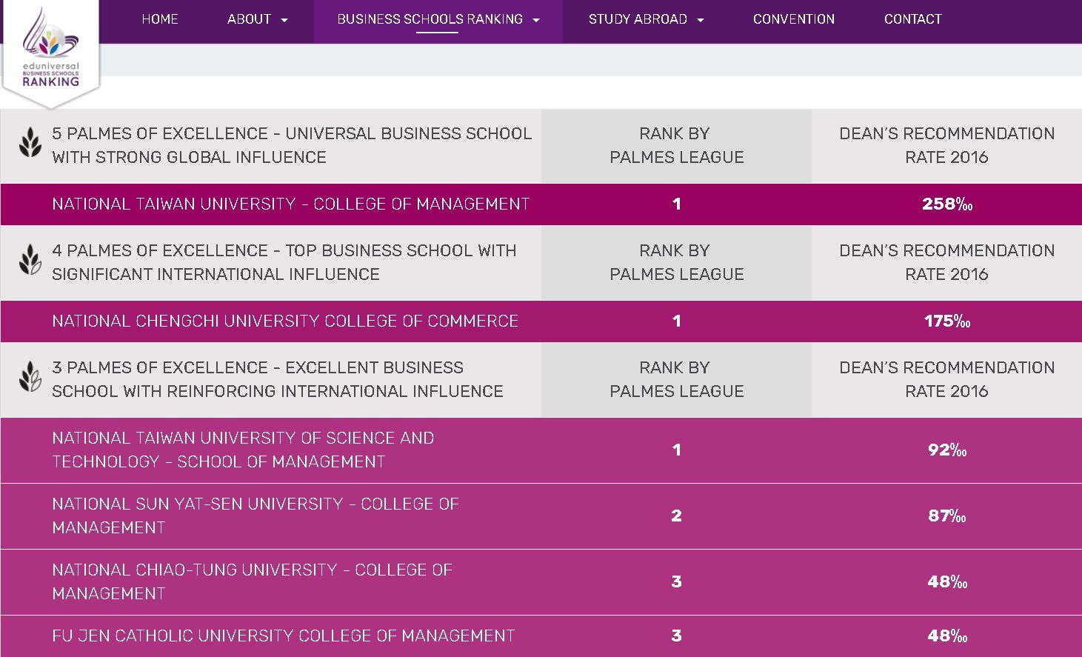Click the 5 Palmes of Excellence heading text
Viewport: 1082px width, 657px height.
(x=291, y=145)
